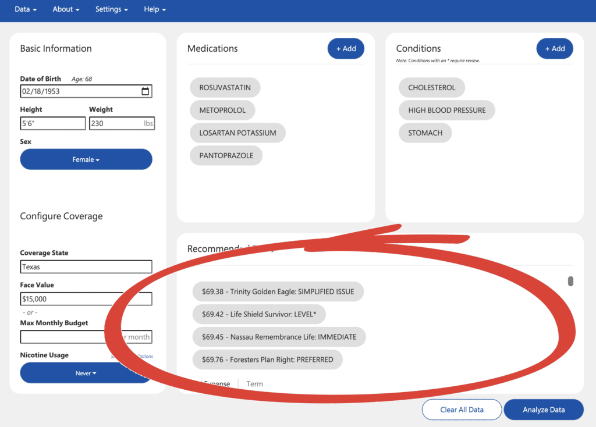Click the conditions require review note
Image resolution: width=596 pixels, height=427 pixels.
coord(438,61)
